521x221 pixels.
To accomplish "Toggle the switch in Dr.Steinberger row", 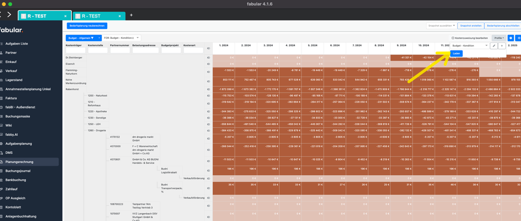I will 209,58.
